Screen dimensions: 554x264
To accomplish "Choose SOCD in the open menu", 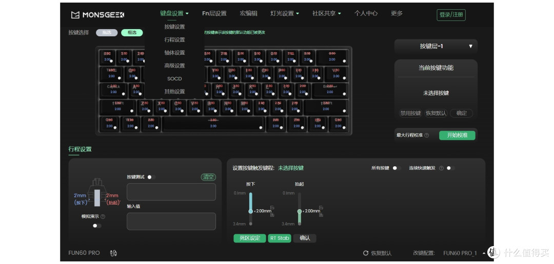I will pos(174,79).
